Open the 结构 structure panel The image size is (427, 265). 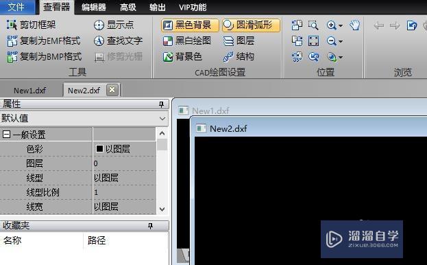239,57
